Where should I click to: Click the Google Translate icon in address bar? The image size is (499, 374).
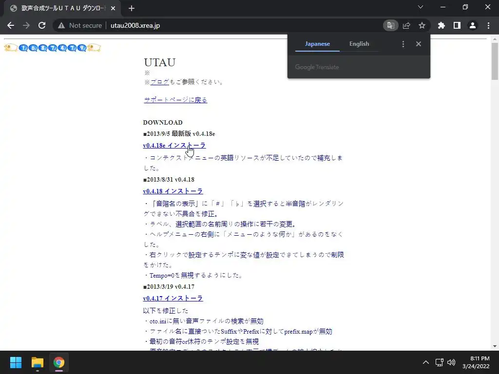[x=390, y=25]
